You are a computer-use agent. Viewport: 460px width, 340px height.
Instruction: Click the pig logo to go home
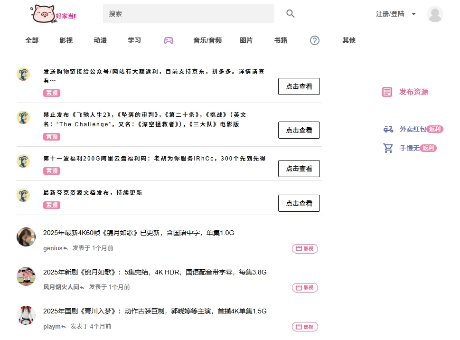53,14
